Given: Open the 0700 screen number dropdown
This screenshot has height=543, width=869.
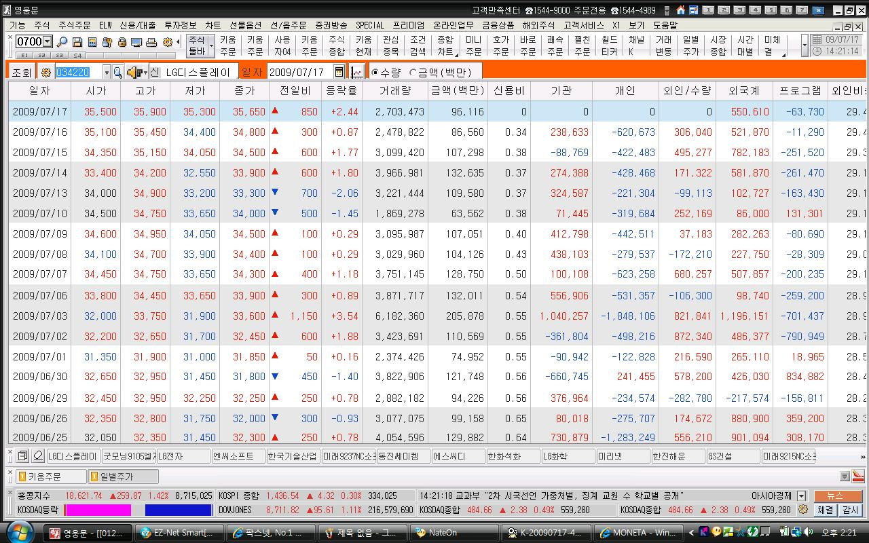Looking at the screenshot, I should (45, 41).
